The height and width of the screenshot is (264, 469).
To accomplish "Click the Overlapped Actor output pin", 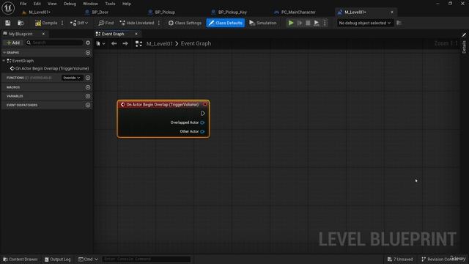I will 202,122.
